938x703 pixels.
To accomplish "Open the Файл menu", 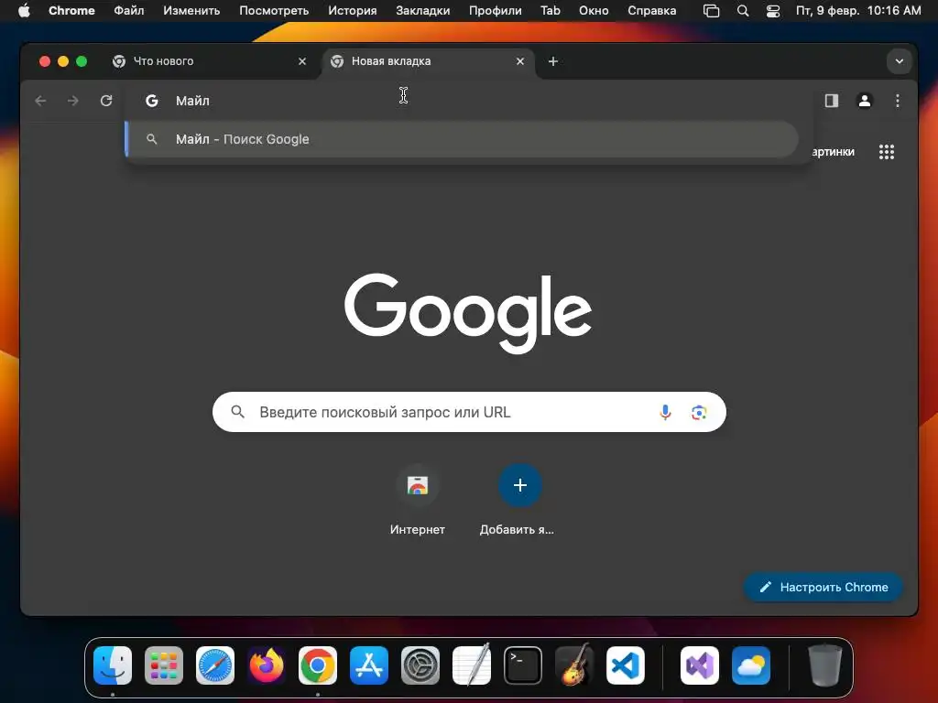I will coord(128,10).
